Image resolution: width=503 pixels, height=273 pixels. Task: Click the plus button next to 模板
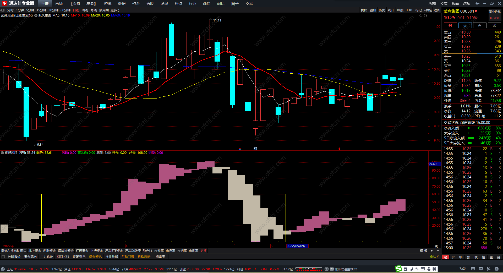tap(431, 251)
